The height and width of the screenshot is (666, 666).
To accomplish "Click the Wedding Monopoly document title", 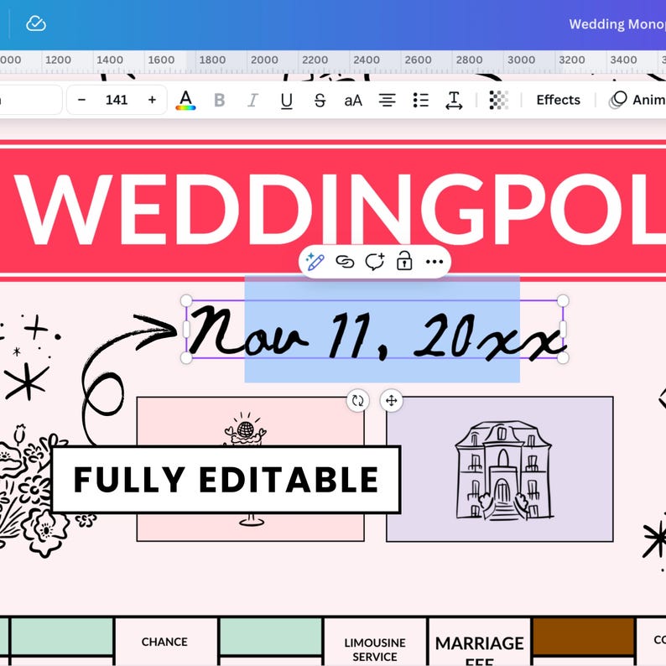I will [617, 24].
